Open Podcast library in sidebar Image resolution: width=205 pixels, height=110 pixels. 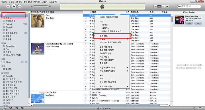click(x=9, y=24)
